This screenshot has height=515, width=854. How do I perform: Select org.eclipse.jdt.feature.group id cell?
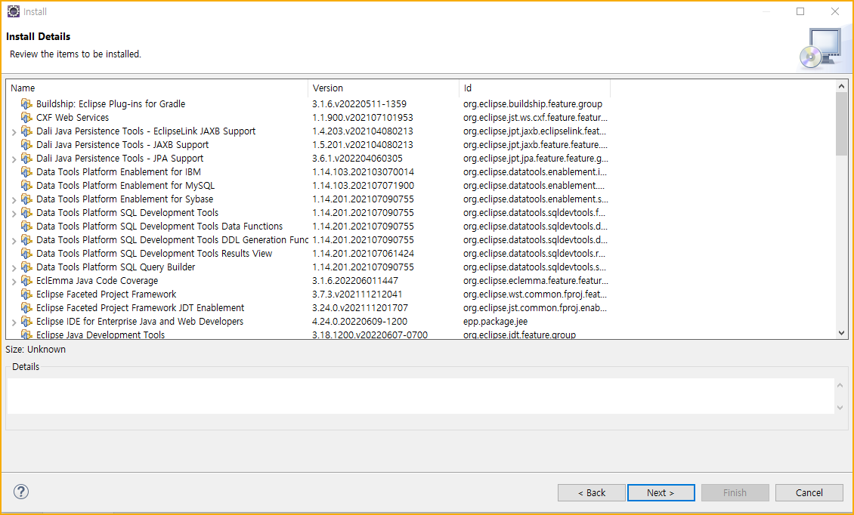(520, 335)
